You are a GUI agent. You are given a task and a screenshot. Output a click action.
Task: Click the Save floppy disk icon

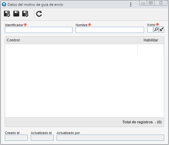[x=16, y=14]
